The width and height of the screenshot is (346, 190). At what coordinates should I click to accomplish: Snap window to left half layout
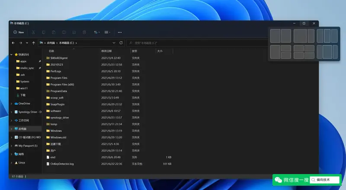275,36
